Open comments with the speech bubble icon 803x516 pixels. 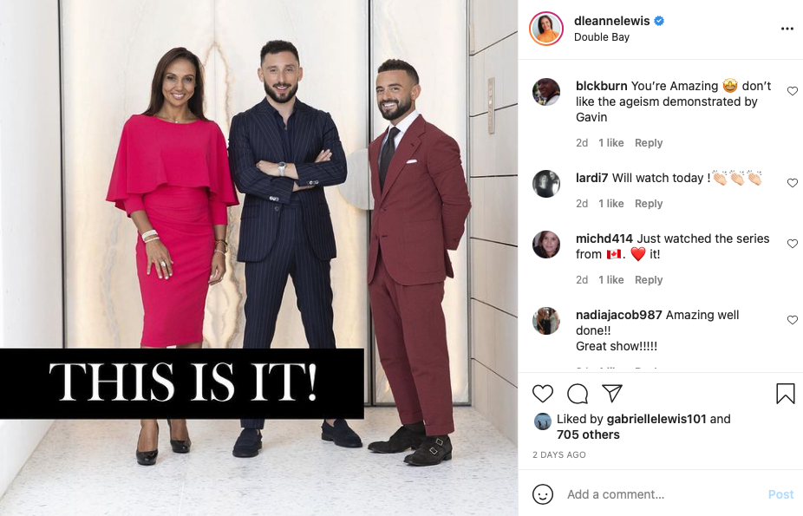pyautogui.click(x=578, y=394)
